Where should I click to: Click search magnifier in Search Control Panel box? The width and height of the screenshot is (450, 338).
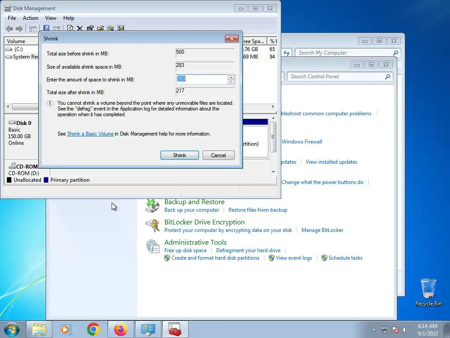(388, 77)
